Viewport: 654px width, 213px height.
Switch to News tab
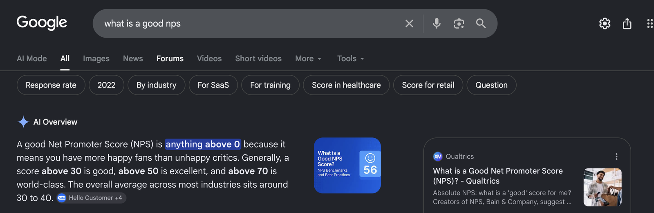(133, 58)
